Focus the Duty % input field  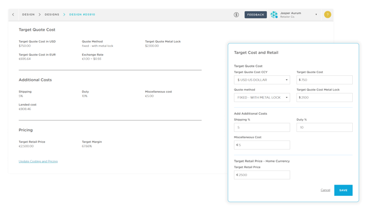tap(324, 128)
